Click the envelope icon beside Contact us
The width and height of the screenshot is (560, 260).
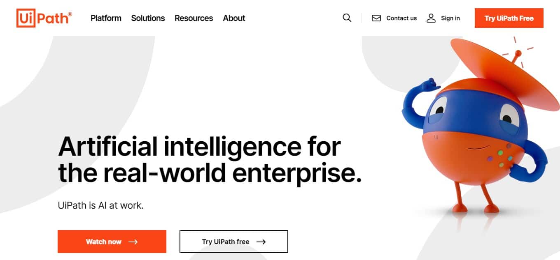pos(376,18)
